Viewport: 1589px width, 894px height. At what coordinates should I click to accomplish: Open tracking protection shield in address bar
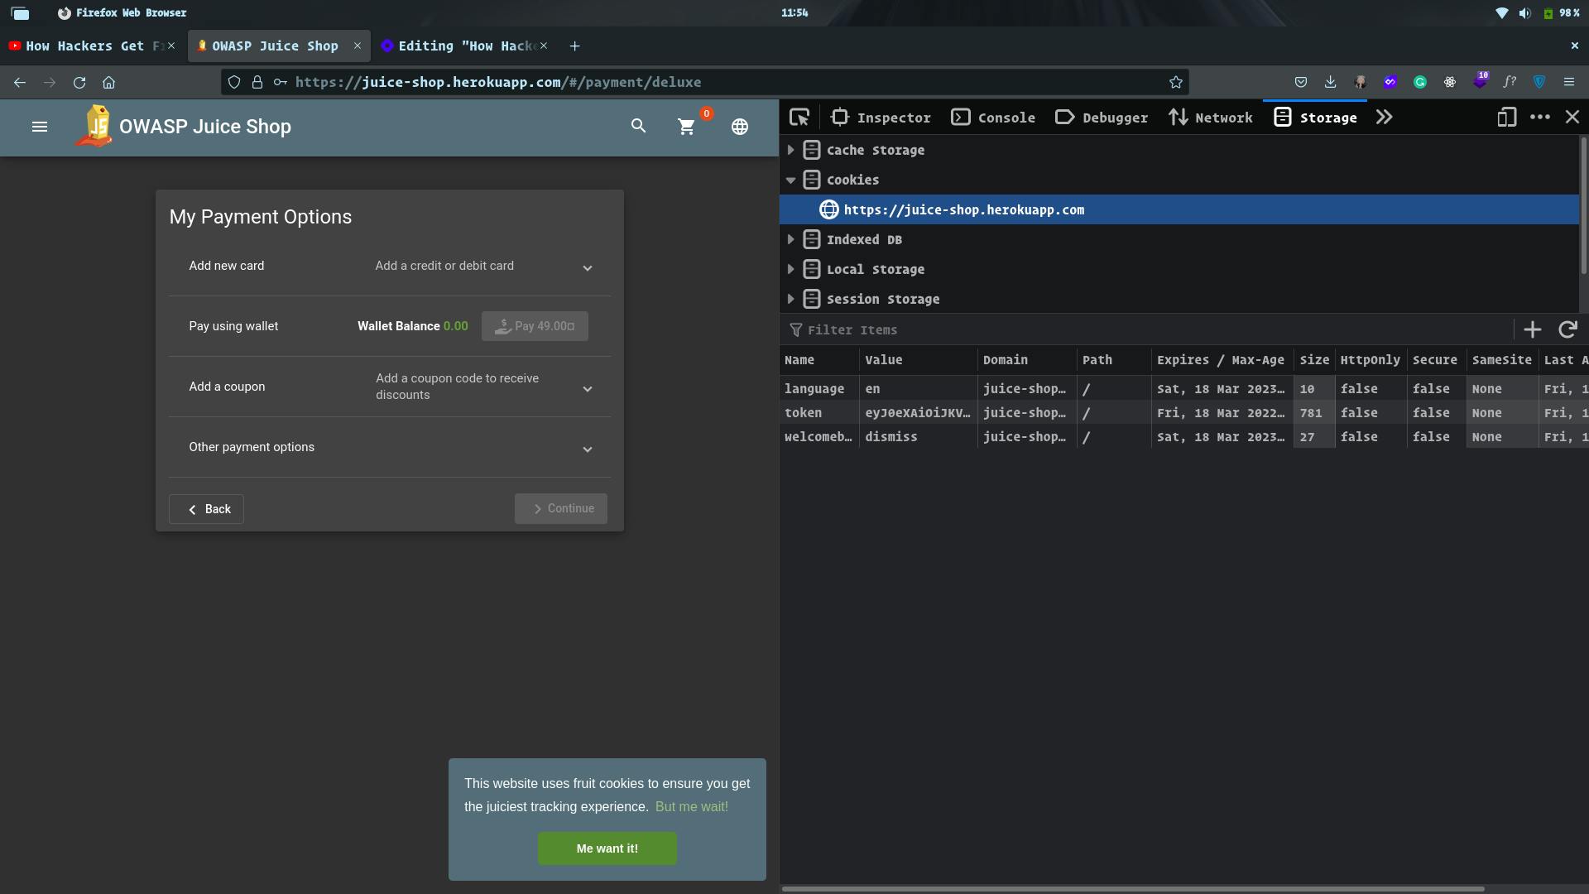pyautogui.click(x=234, y=82)
